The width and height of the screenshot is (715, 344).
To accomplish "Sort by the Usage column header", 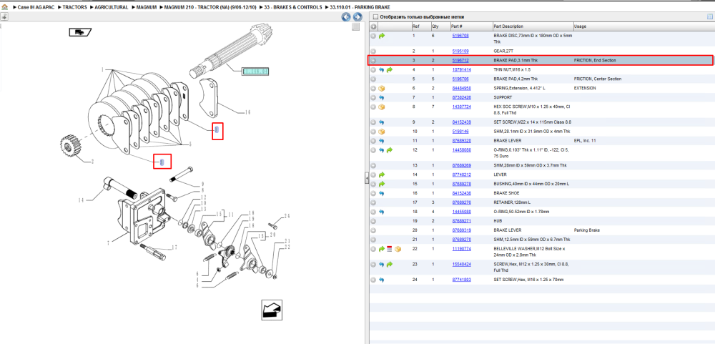I will click(x=643, y=26).
